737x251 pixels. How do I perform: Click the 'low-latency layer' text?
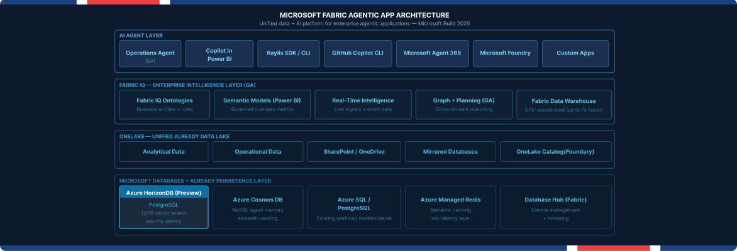(450, 218)
